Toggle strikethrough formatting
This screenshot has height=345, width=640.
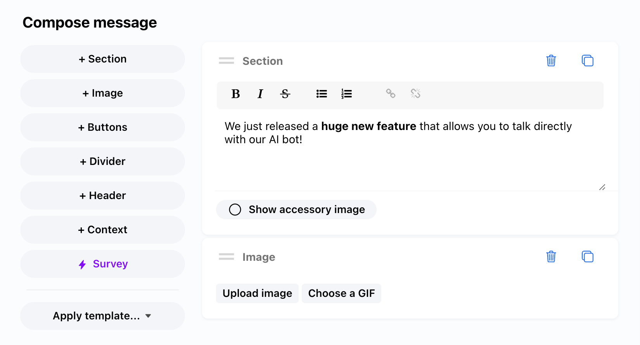point(285,94)
